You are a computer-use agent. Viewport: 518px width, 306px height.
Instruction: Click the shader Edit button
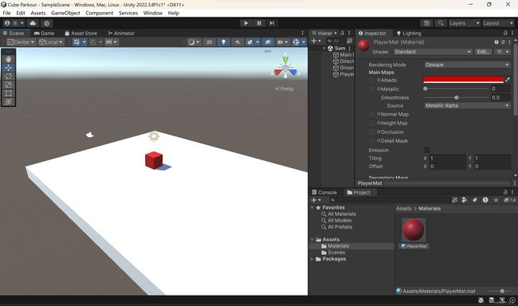pos(483,52)
